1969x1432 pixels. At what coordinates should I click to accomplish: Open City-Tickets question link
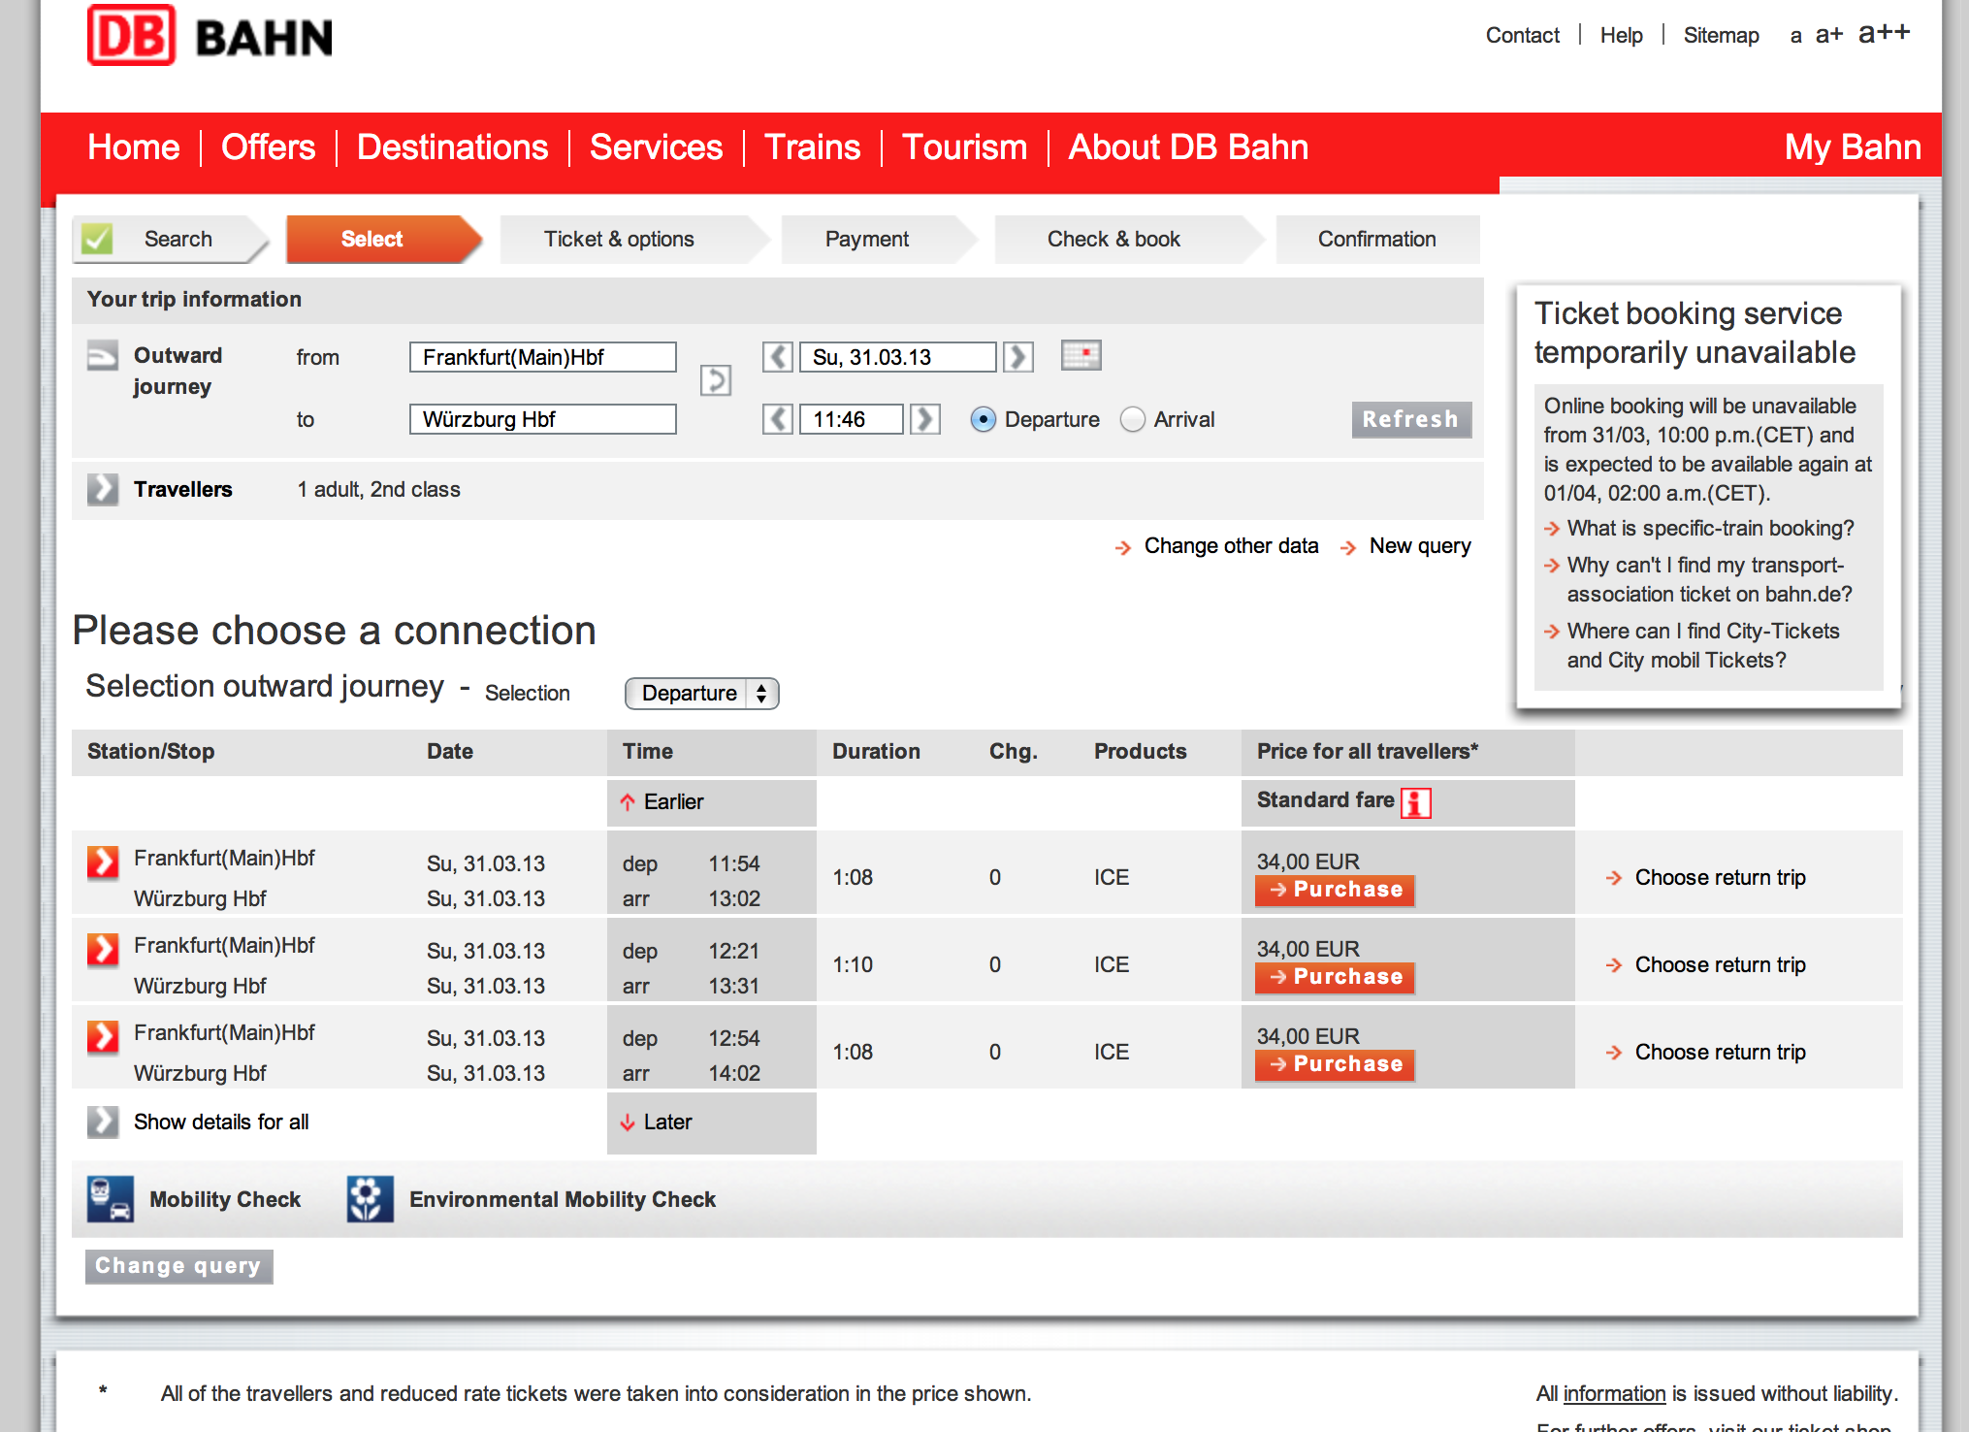[1702, 645]
